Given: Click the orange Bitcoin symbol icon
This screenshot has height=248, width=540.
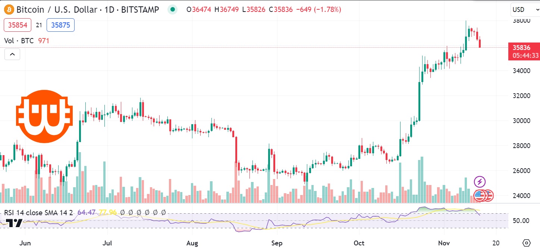Looking at the screenshot, I should coord(9,9).
